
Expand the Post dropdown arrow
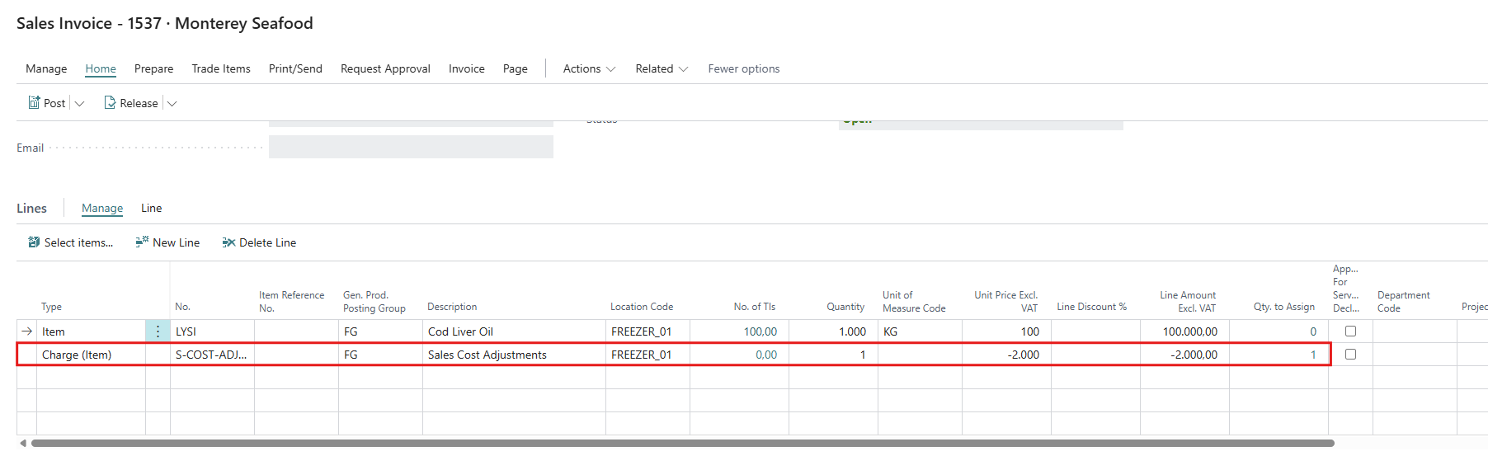pyautogui.click(x=79, y=103)
